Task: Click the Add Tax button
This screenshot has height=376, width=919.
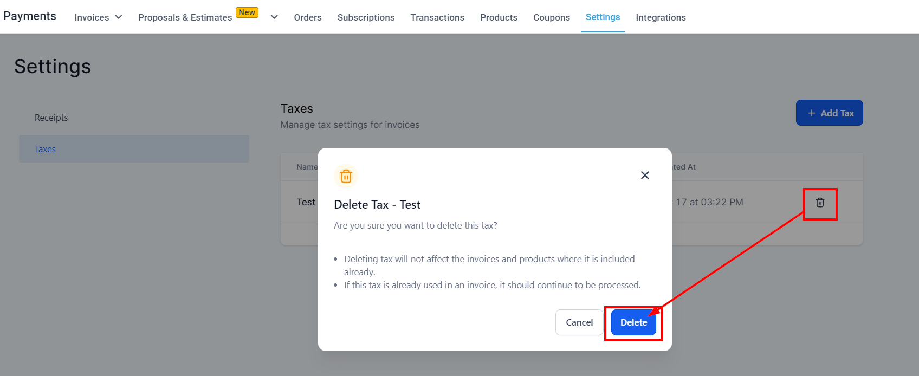Action: coord(829,113)
